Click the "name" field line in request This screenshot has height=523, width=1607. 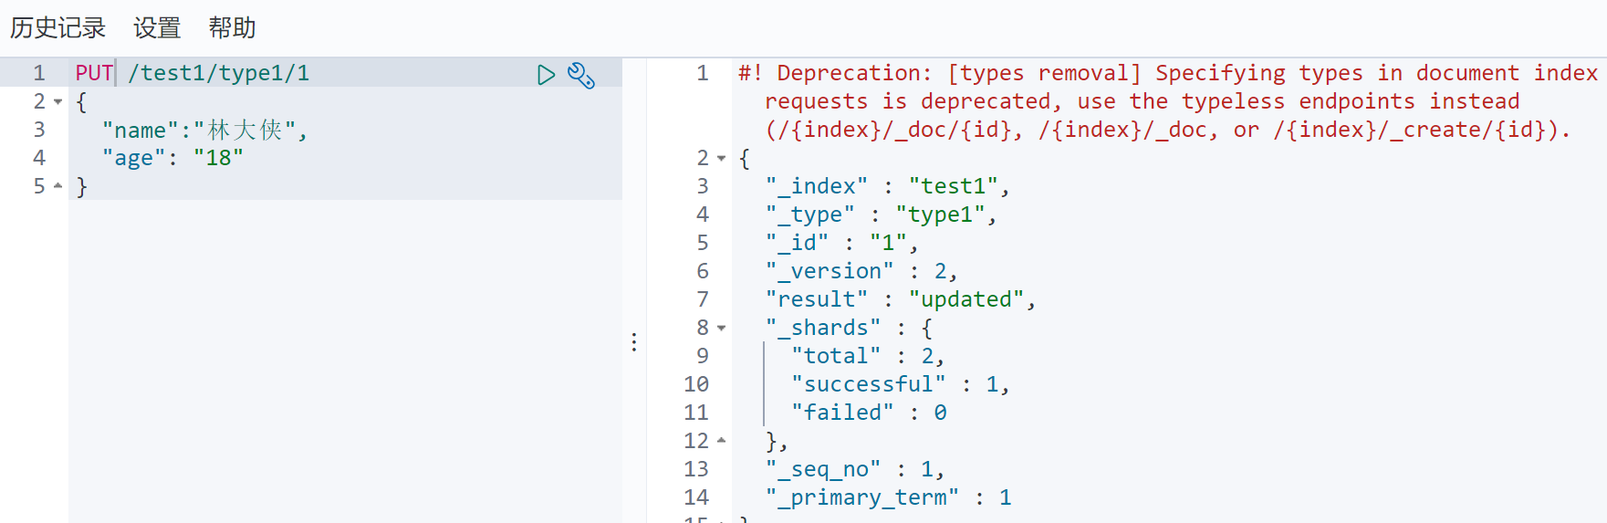(205, 131)
